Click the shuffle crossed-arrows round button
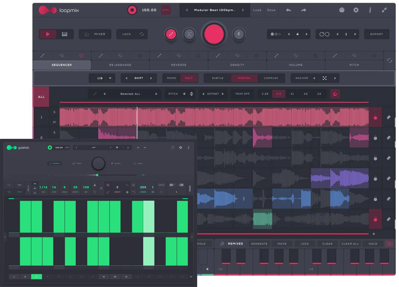The width and height of the screenshot is (399, 287). 189,34
